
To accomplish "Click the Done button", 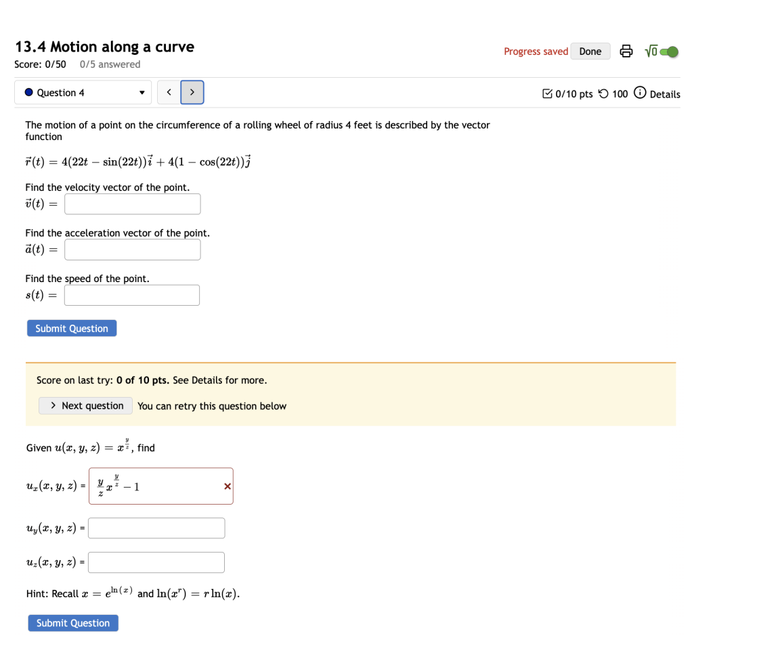I will (x=590, y=51).
